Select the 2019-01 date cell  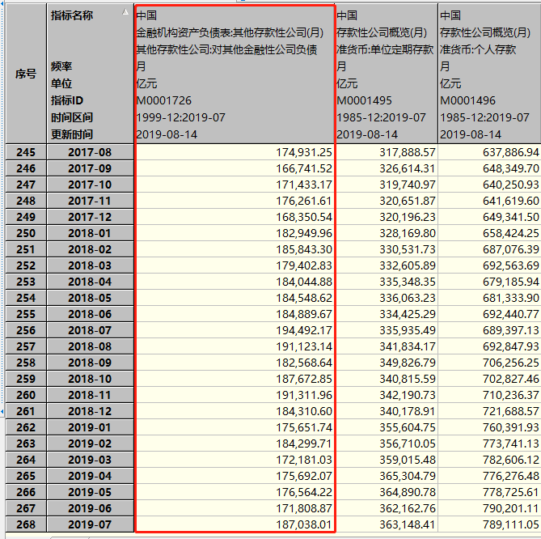(90, 428)
